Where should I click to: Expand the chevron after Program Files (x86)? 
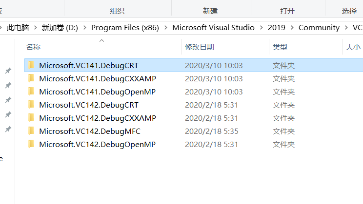(x=166, y=28)
